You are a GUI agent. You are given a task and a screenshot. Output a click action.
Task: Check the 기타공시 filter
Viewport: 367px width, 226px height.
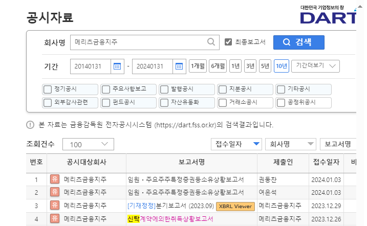pyautogui.click(x=281, y=89)
